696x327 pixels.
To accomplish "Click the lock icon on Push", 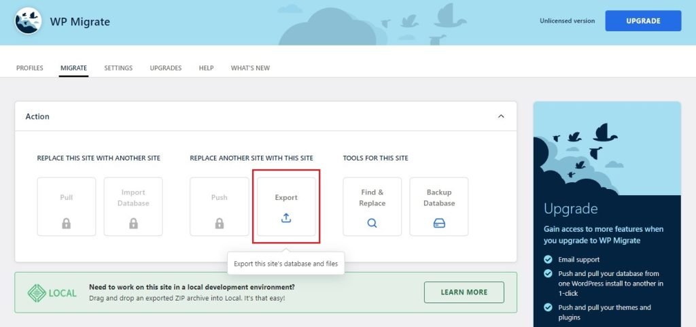I will tap(219, 223).
